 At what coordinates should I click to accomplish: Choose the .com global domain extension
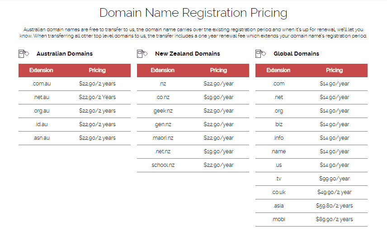coord(278,84)
